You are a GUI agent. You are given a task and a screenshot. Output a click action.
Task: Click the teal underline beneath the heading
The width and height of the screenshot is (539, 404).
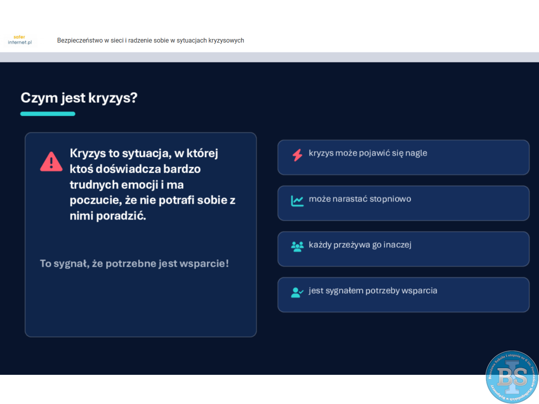click(48, 114)
